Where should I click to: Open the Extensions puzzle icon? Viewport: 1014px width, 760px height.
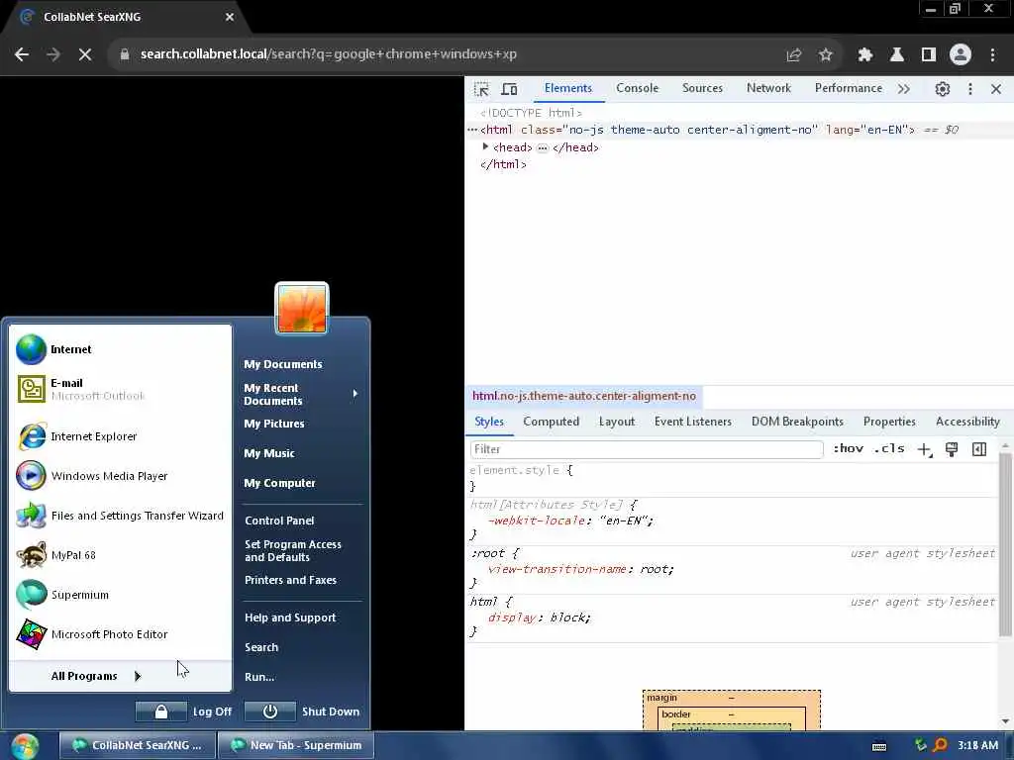pos(865,55)
